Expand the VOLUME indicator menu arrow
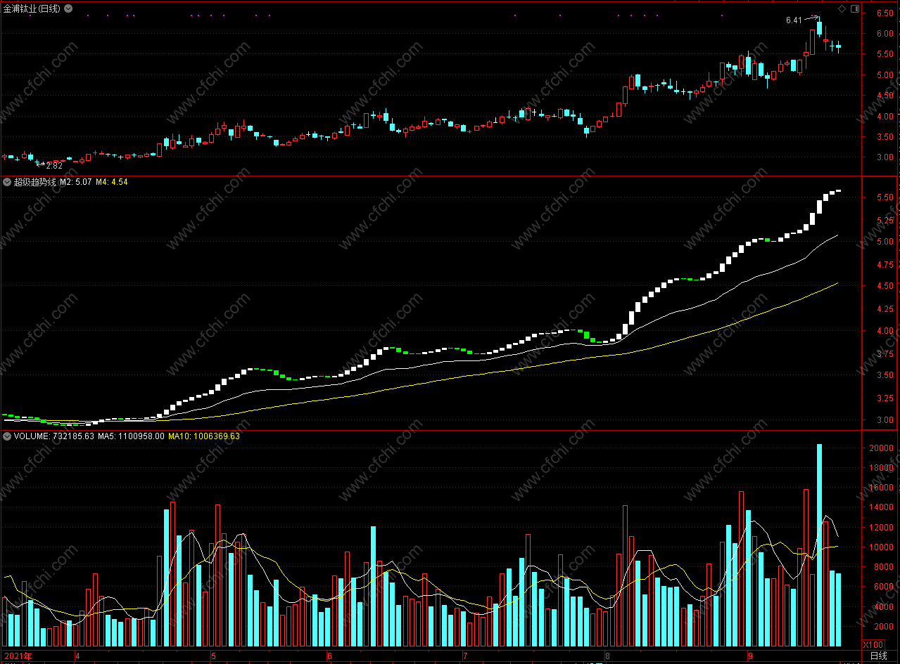Screen dimensions: 900x664 7,436
